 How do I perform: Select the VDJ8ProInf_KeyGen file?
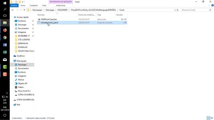(x=49, y=19)
